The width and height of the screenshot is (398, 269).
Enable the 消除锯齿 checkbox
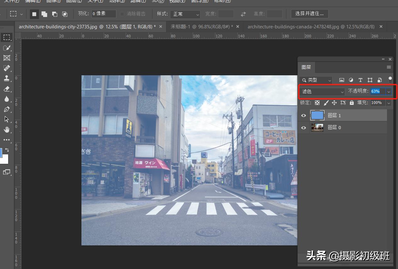pos(122,14)
